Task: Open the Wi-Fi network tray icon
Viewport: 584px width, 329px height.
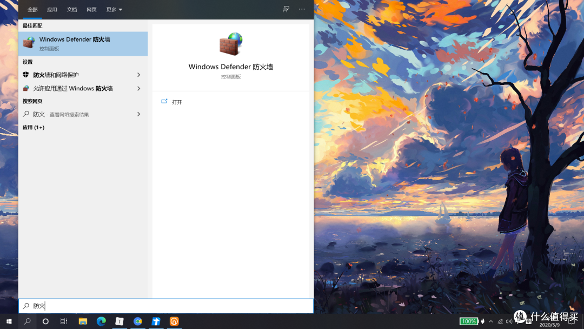Action: 500,321
